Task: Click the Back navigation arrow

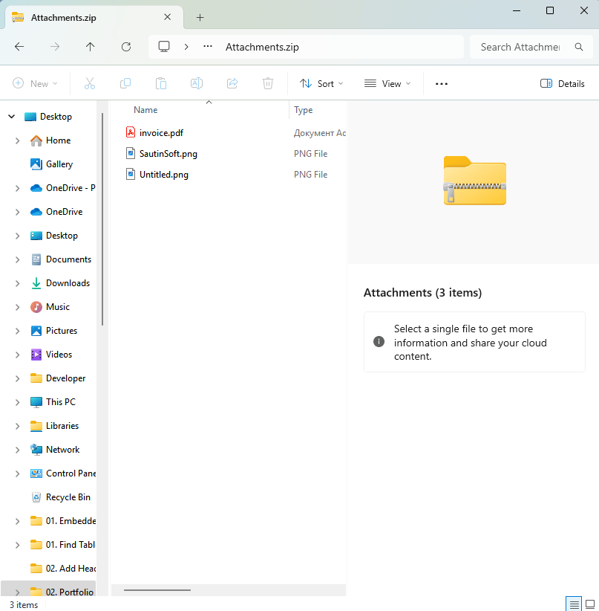Action: (19, 47)
